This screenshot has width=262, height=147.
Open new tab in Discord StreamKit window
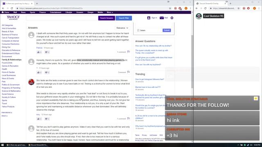[230, 3]
